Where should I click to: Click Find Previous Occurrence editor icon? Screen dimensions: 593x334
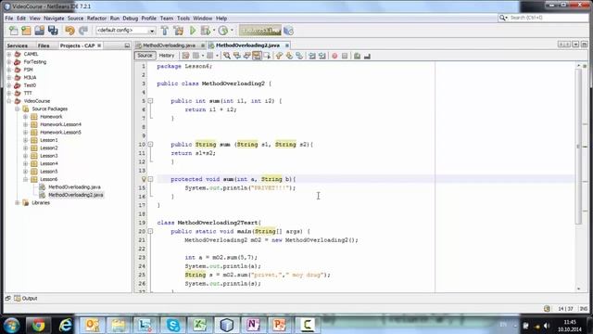click(237, 56)
